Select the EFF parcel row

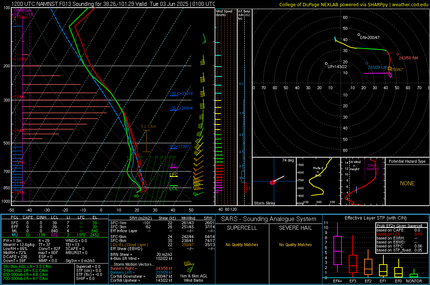click(55, 227)
